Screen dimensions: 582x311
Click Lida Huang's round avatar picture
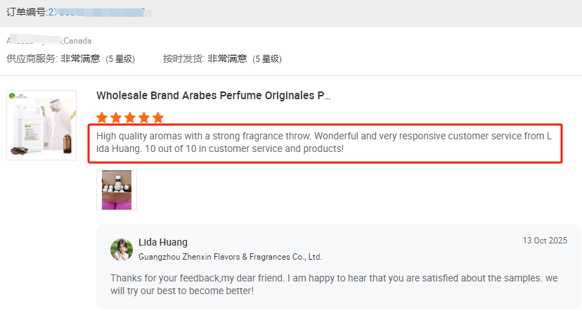[x=122, y=250]
